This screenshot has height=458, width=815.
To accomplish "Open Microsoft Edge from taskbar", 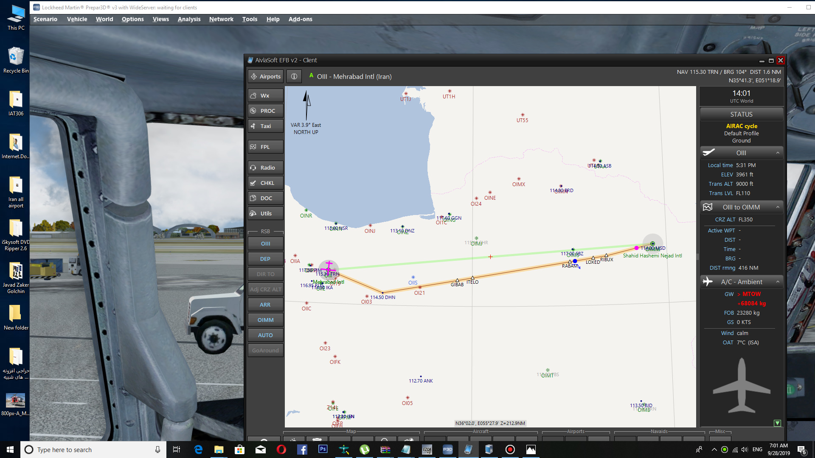I will pyautogui.click(x=198, y=450).
